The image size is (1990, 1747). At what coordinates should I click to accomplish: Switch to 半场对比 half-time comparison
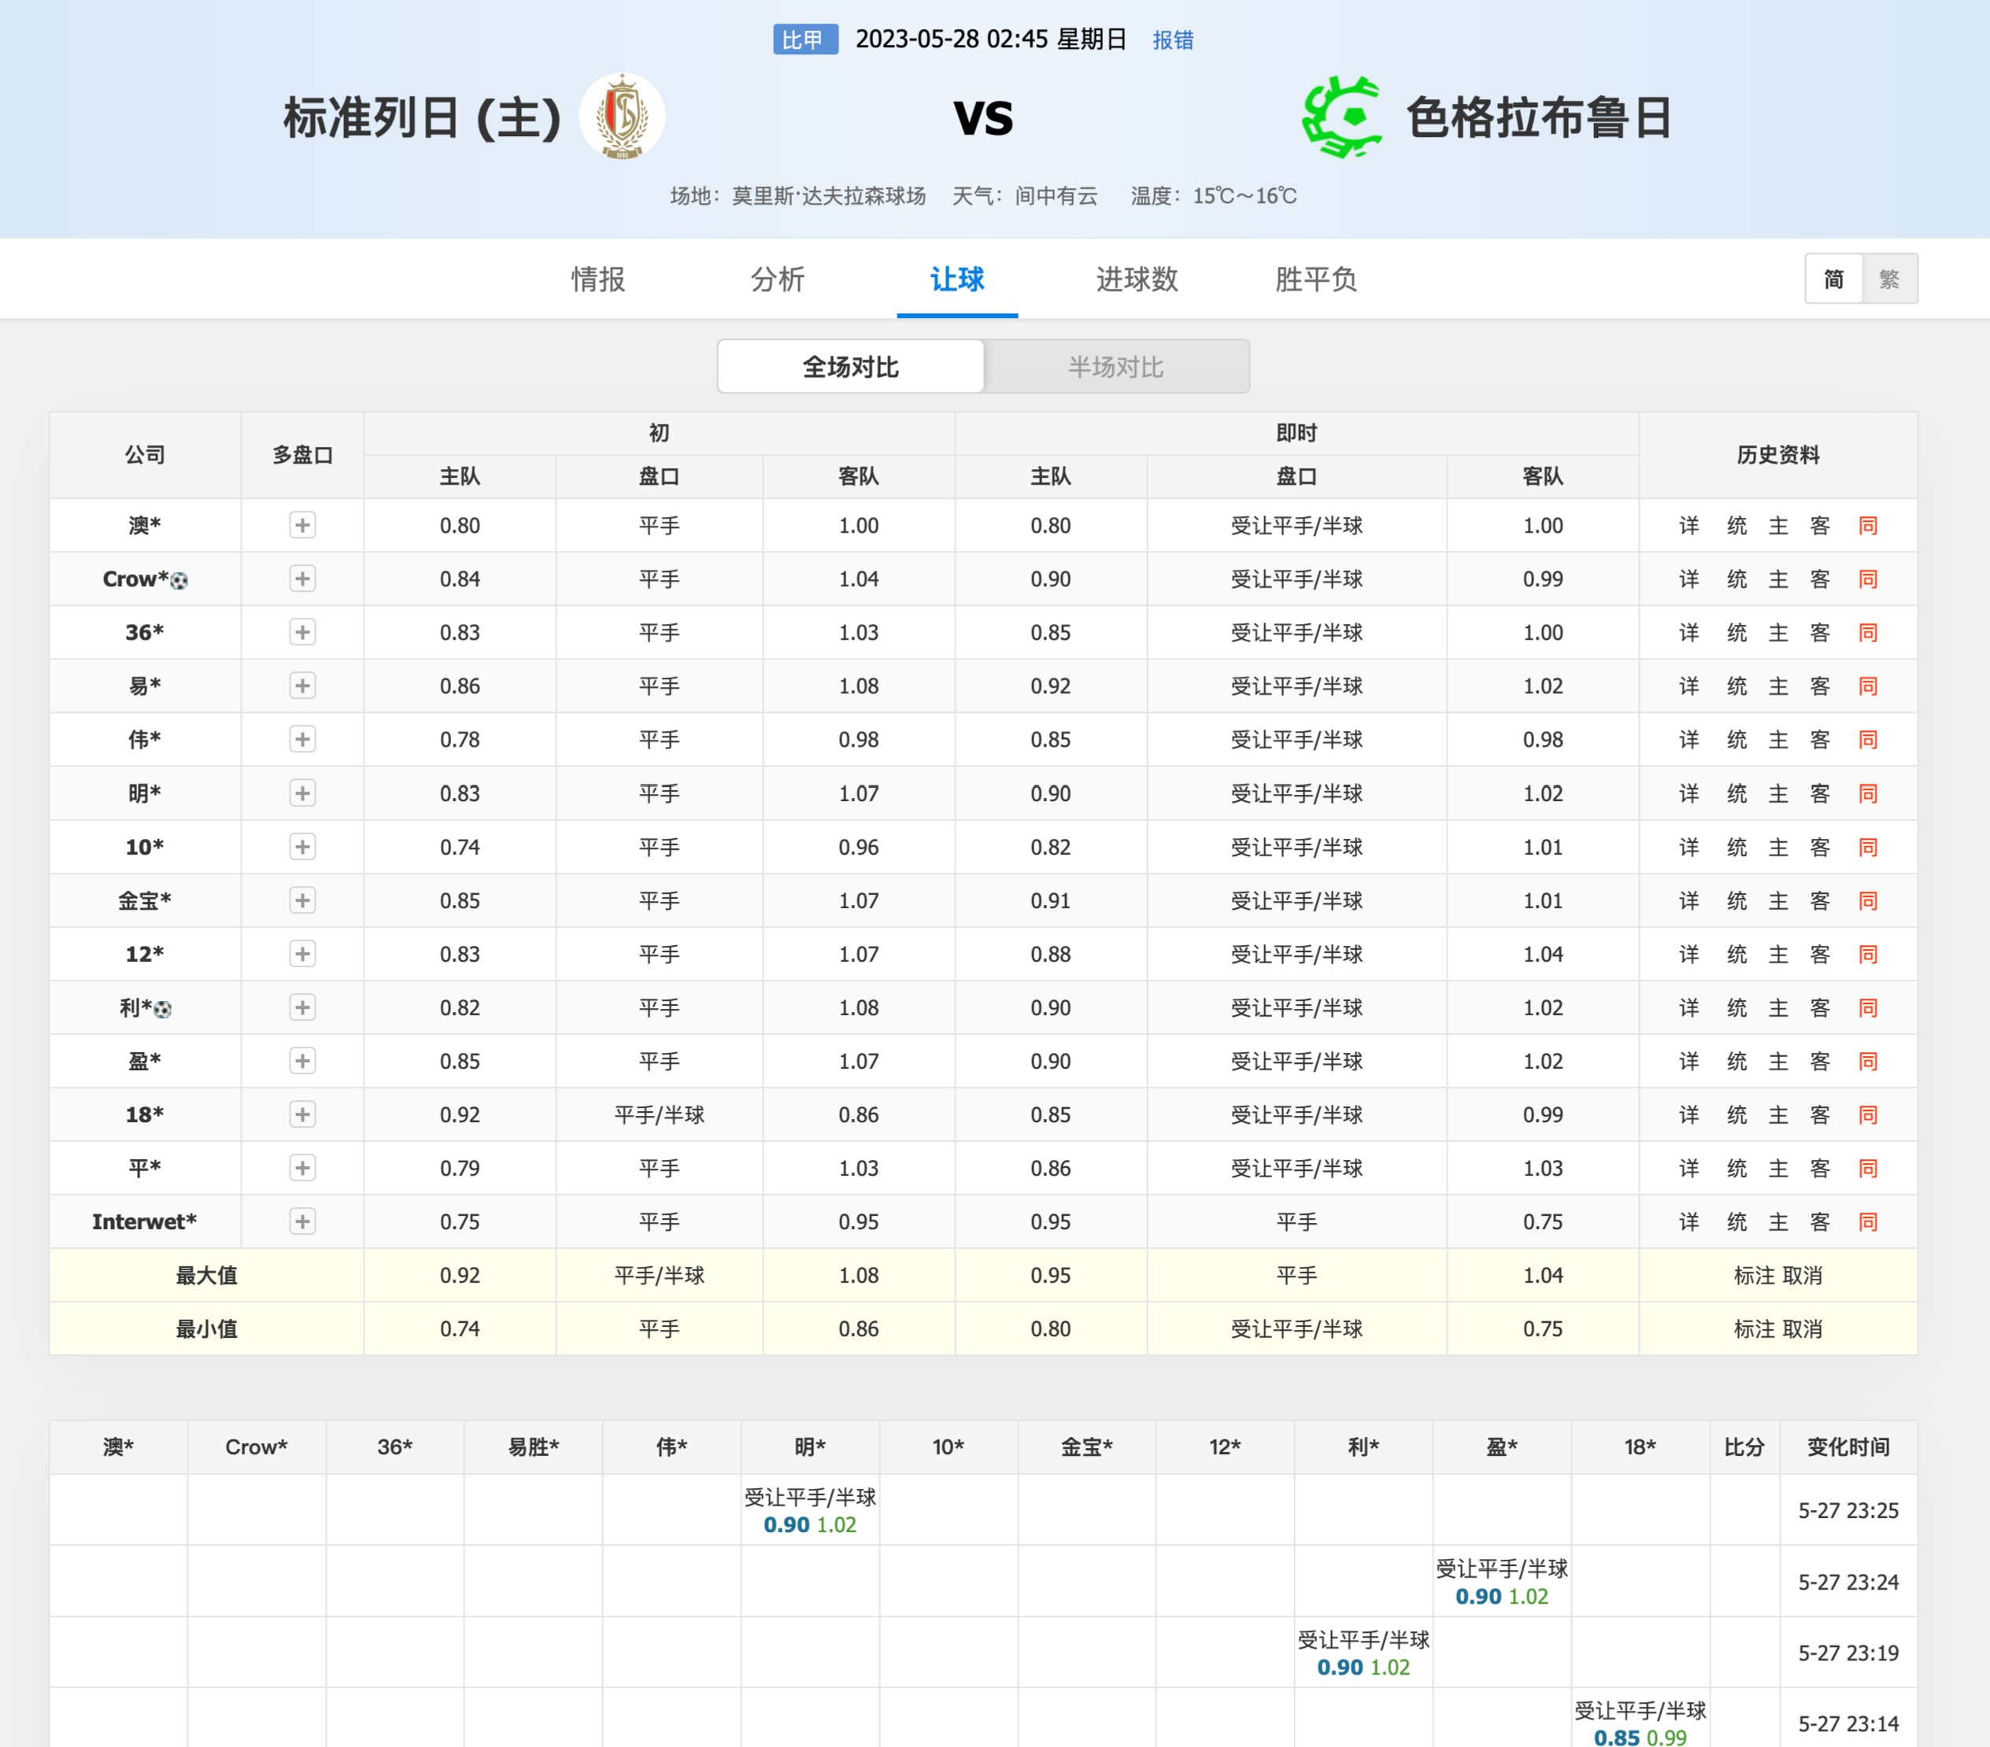pyautogui.click(x=1115, y=367)
